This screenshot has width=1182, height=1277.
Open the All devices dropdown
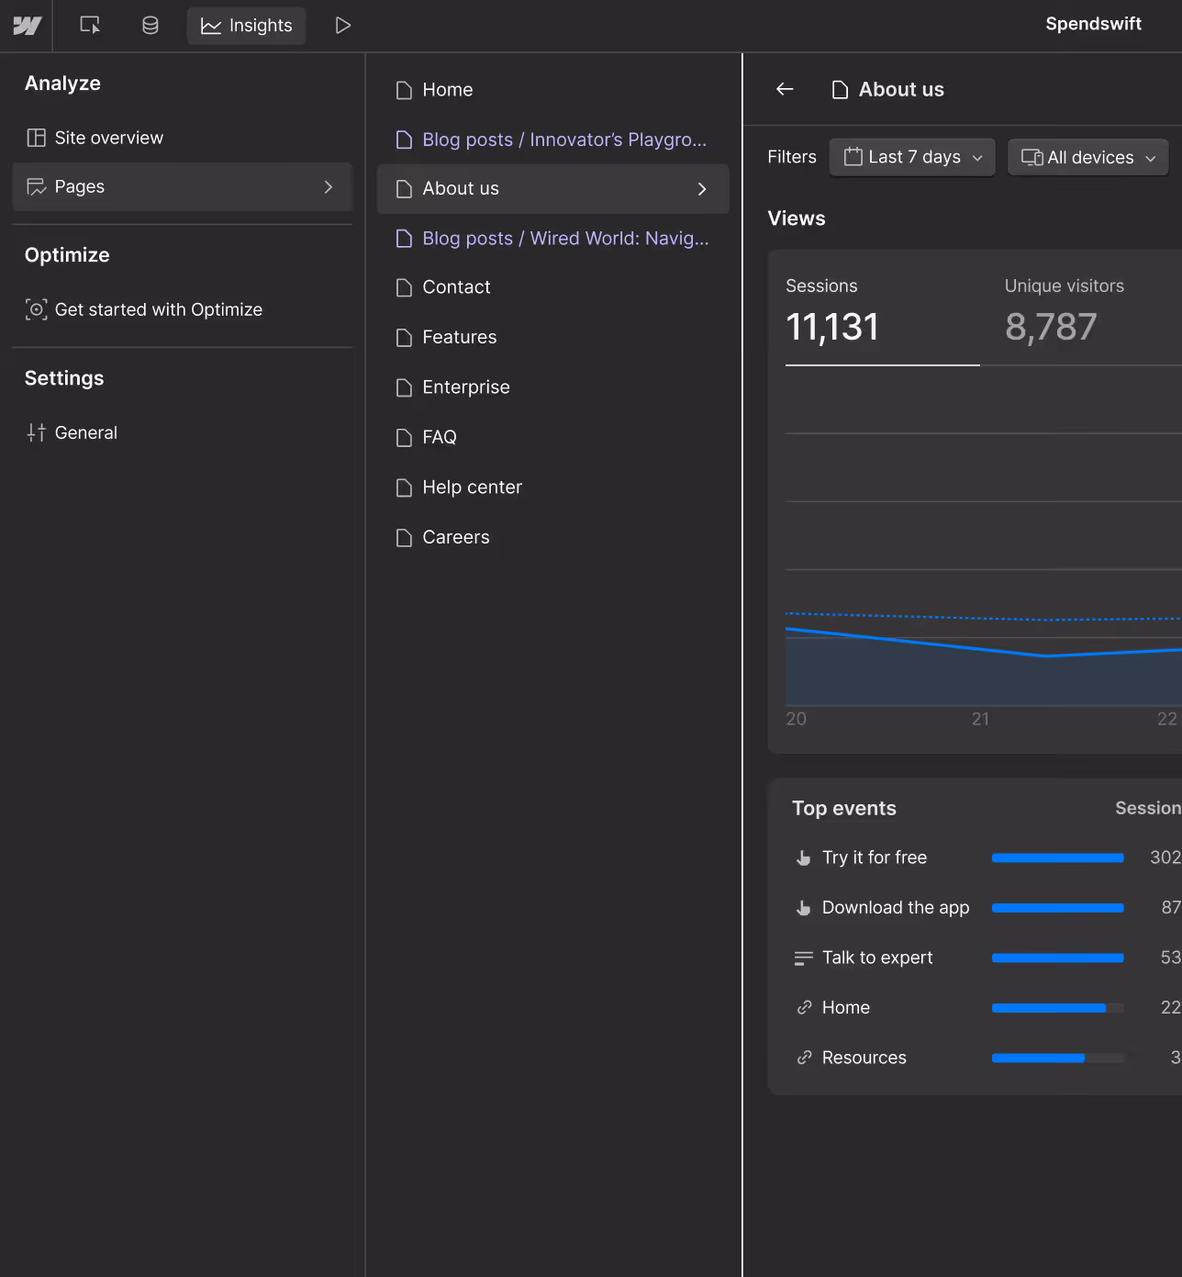point(1088,157)
